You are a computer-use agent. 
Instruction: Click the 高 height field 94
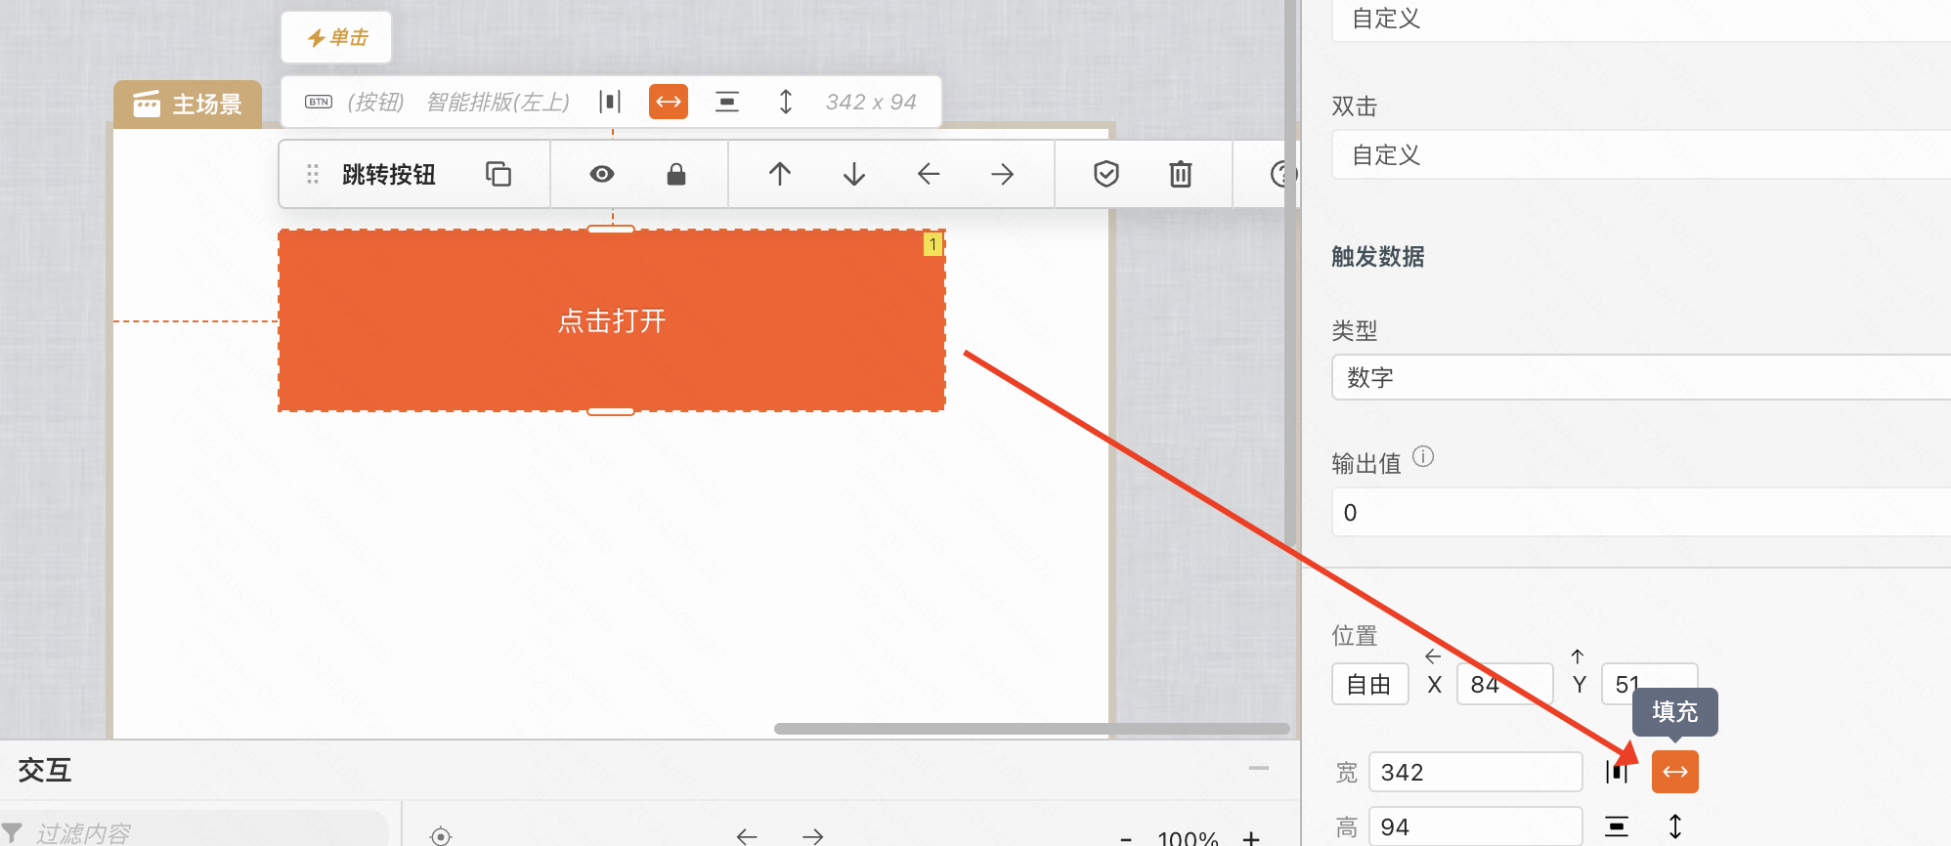pos(1476,826)
